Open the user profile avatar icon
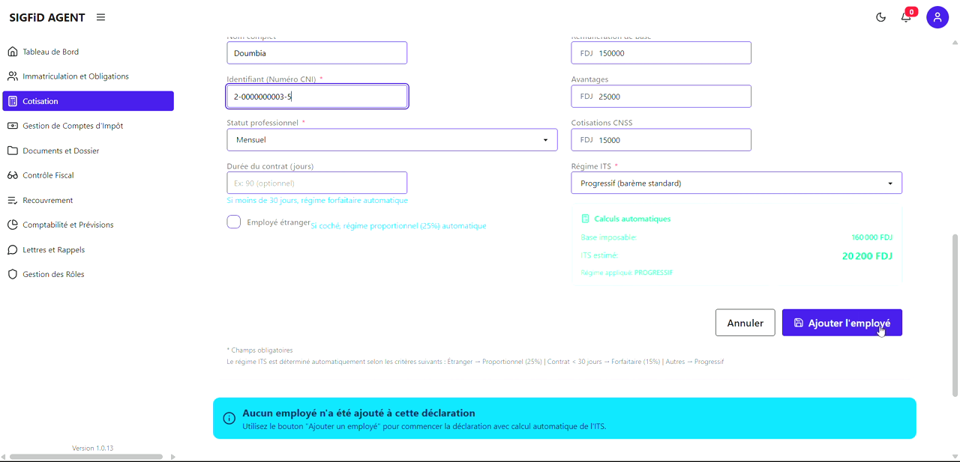Image resolution: width=960 pixels, height=462 pixels. [x=937, y=17]
